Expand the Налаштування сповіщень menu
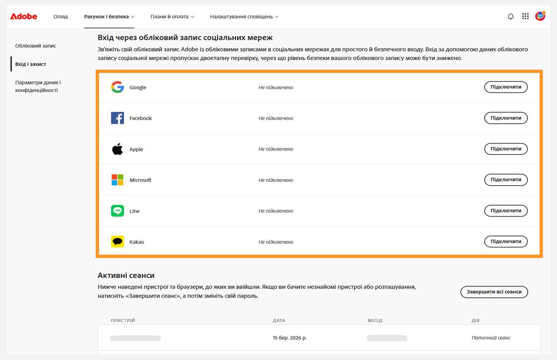The width and height of the screenshot is (557, 360). (x=244, y=17)
